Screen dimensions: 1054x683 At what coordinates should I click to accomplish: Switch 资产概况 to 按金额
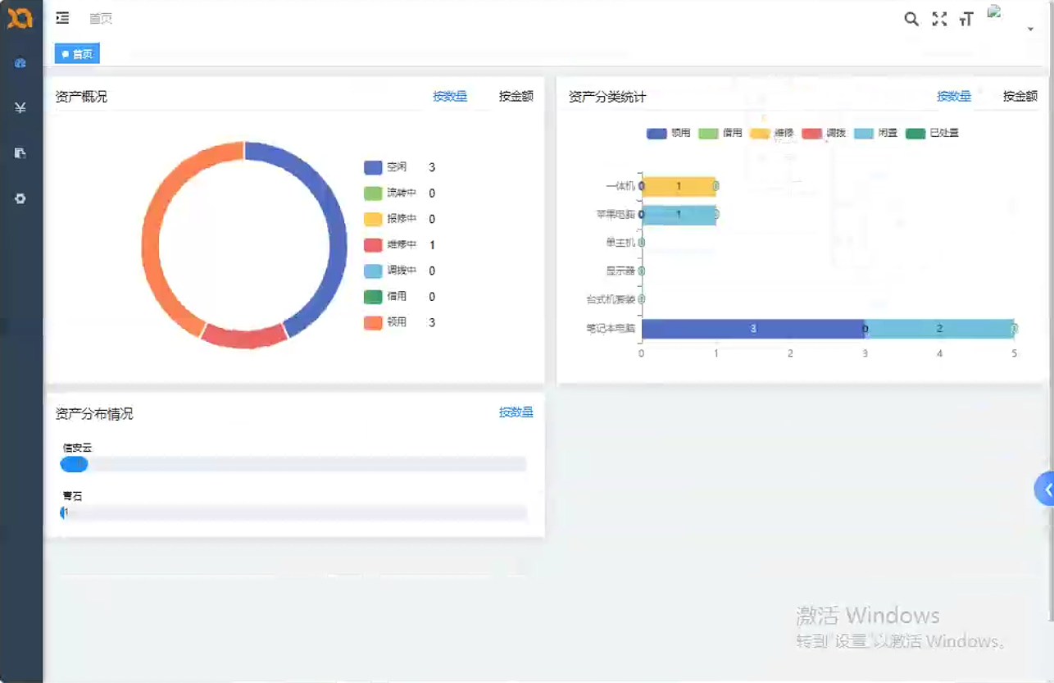(516, 97)
